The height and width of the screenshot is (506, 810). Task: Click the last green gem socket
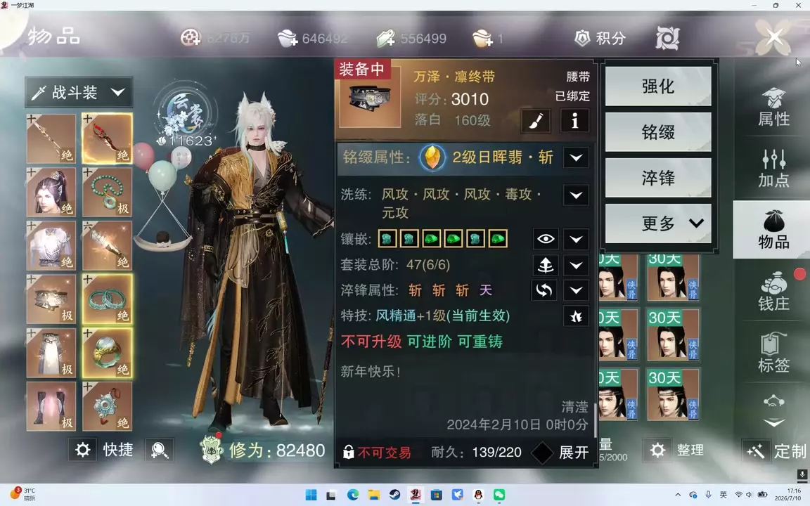click(498, 239)
